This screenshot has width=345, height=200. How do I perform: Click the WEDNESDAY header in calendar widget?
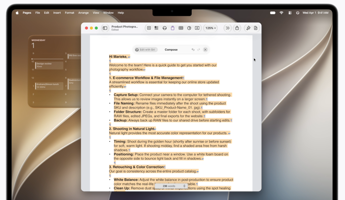(38, 40)
